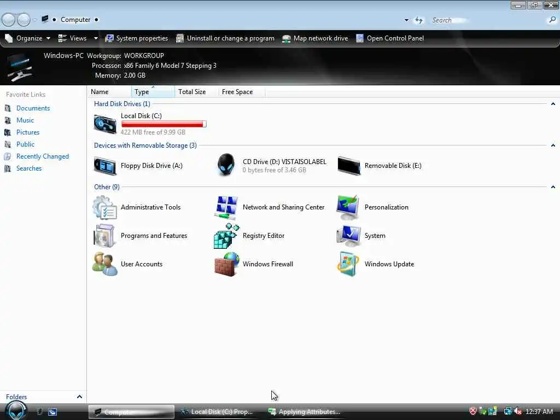Select the Floppy Disk Drive (A:) icon
This screenshot has width=560, height=420.
(104, 166)
